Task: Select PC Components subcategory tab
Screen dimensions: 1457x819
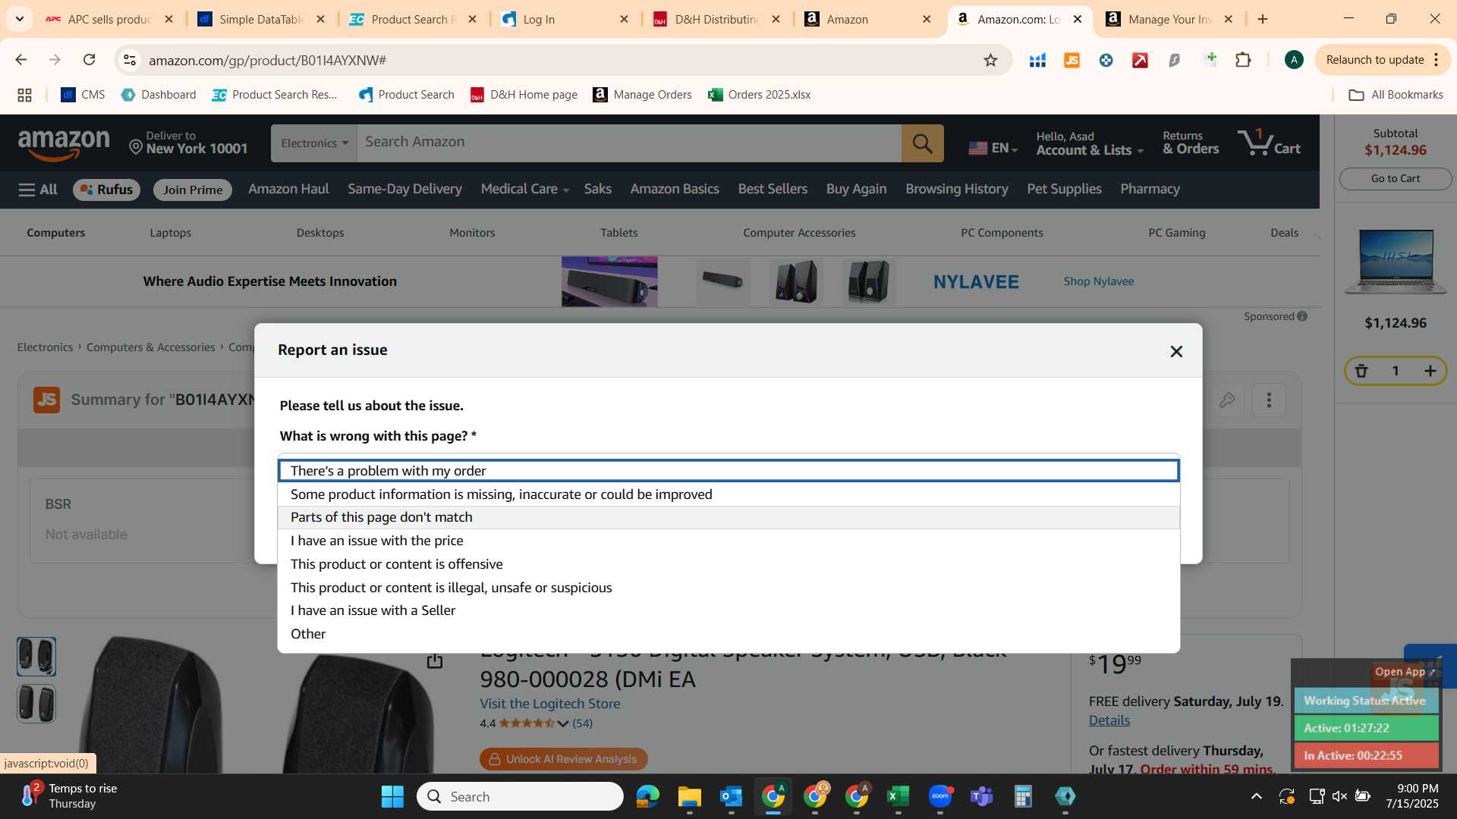Action: click(x=1002, y=233)
